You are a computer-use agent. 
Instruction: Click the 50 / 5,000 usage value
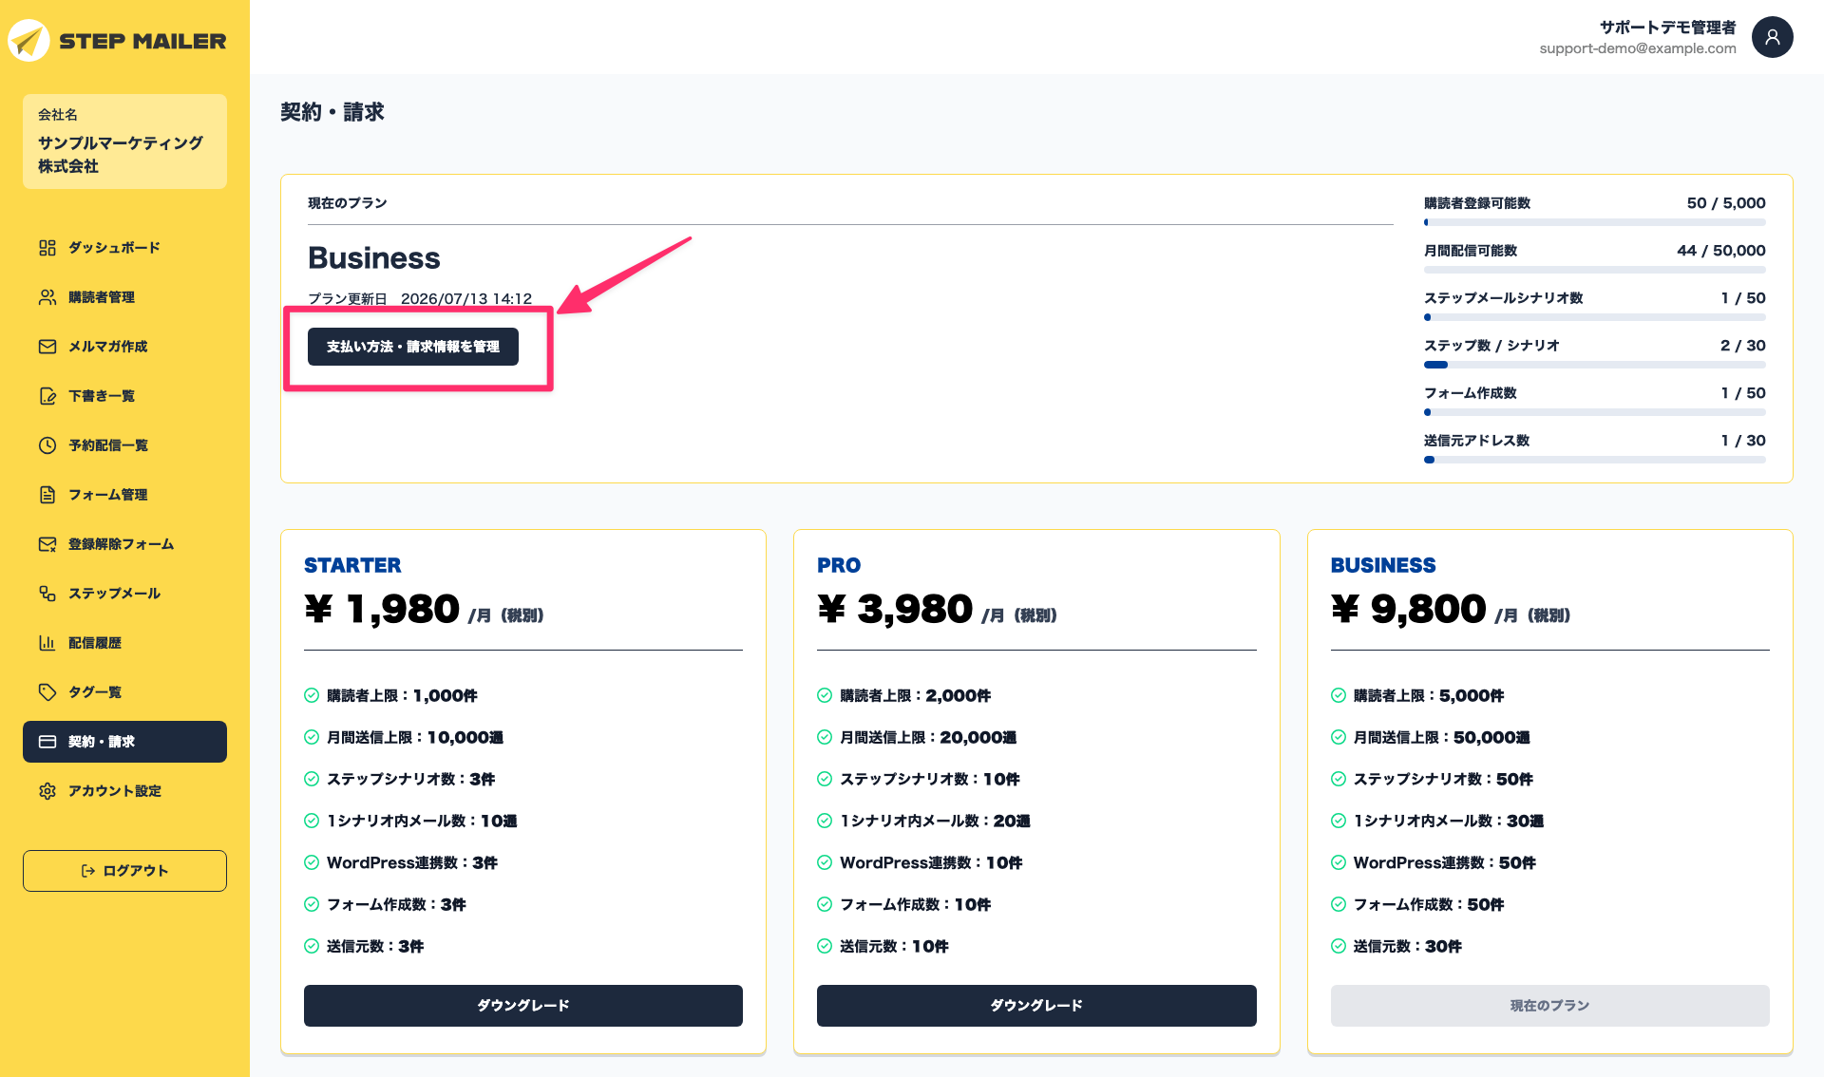1726,203
